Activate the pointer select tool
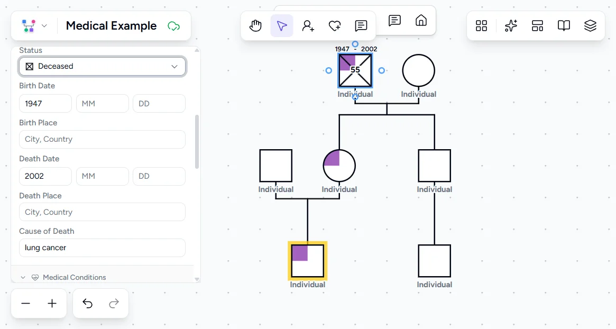This screenshot has height=329, width=616. (282, 26)
